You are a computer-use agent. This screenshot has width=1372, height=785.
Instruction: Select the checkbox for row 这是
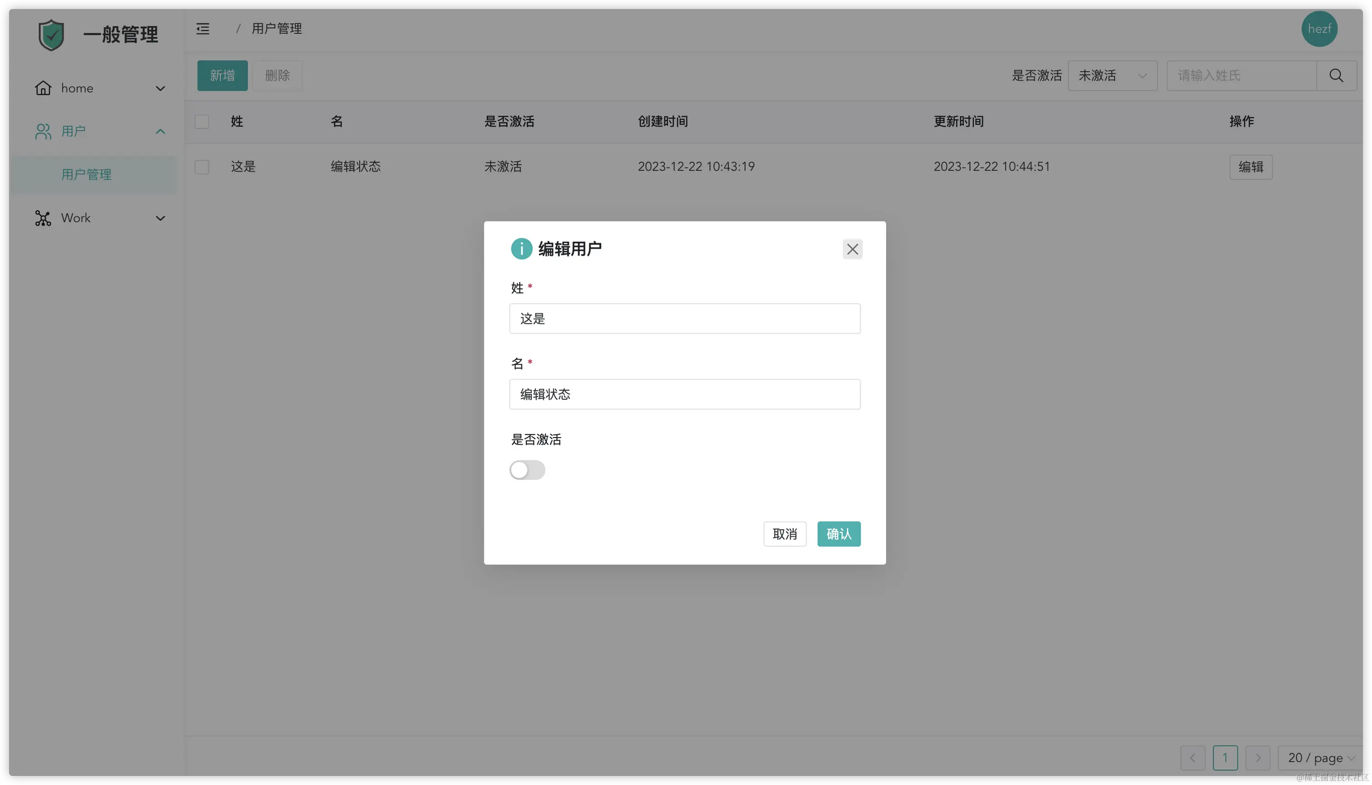pyautogui.click(x=202, y=166)
